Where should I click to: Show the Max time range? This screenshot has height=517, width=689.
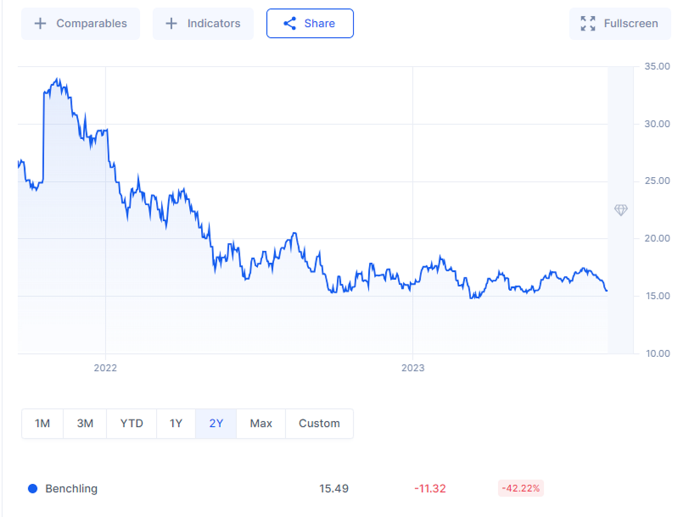[261, 423]
